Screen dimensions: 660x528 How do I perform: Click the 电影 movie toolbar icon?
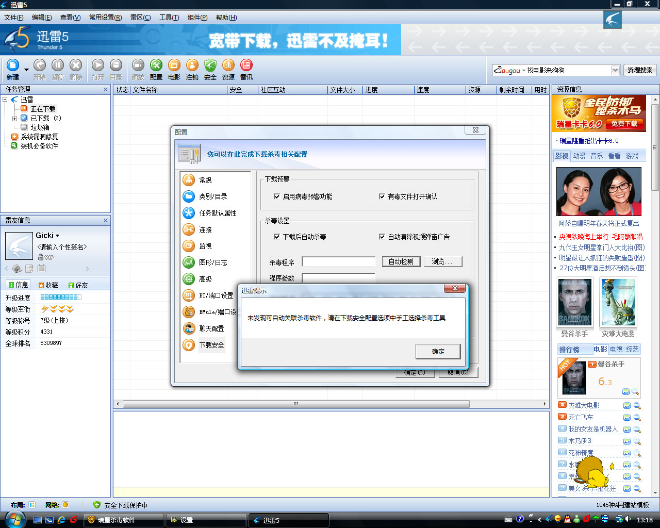click(x=174, y=65)
